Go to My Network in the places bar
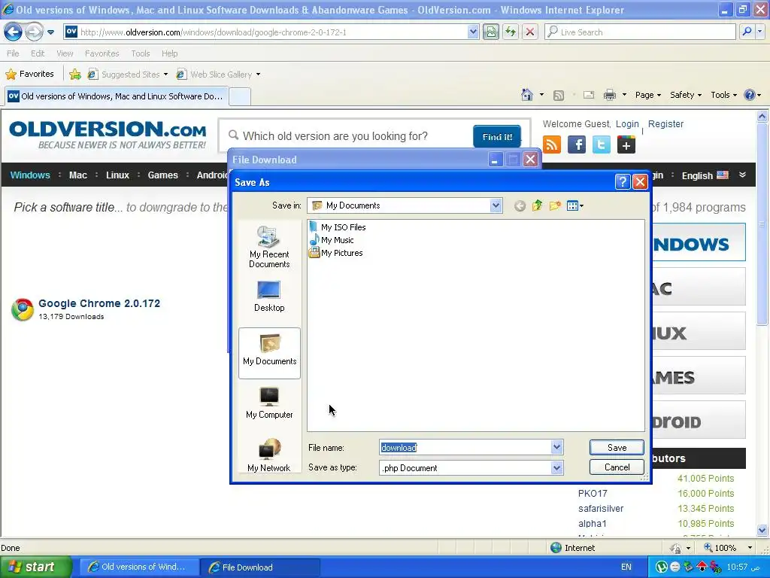Viewport: 770px width, 578px height. click(x=269, y=455)
